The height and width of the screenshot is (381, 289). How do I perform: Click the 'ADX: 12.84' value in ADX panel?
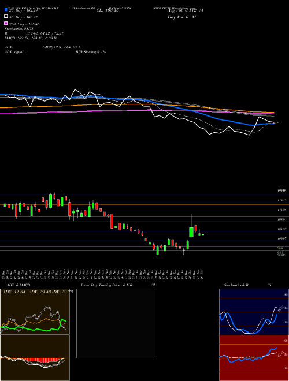[14, 292]
